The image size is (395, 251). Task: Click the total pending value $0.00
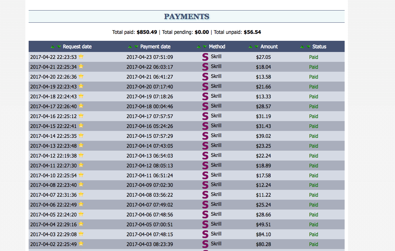click(202, 32)
